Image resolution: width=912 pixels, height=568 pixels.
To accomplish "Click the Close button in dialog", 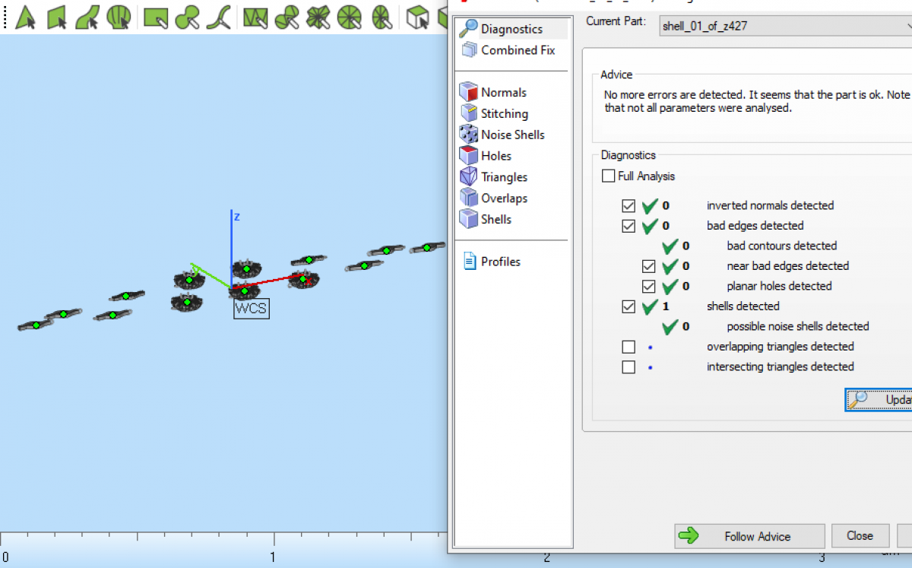I will (860, 535).
